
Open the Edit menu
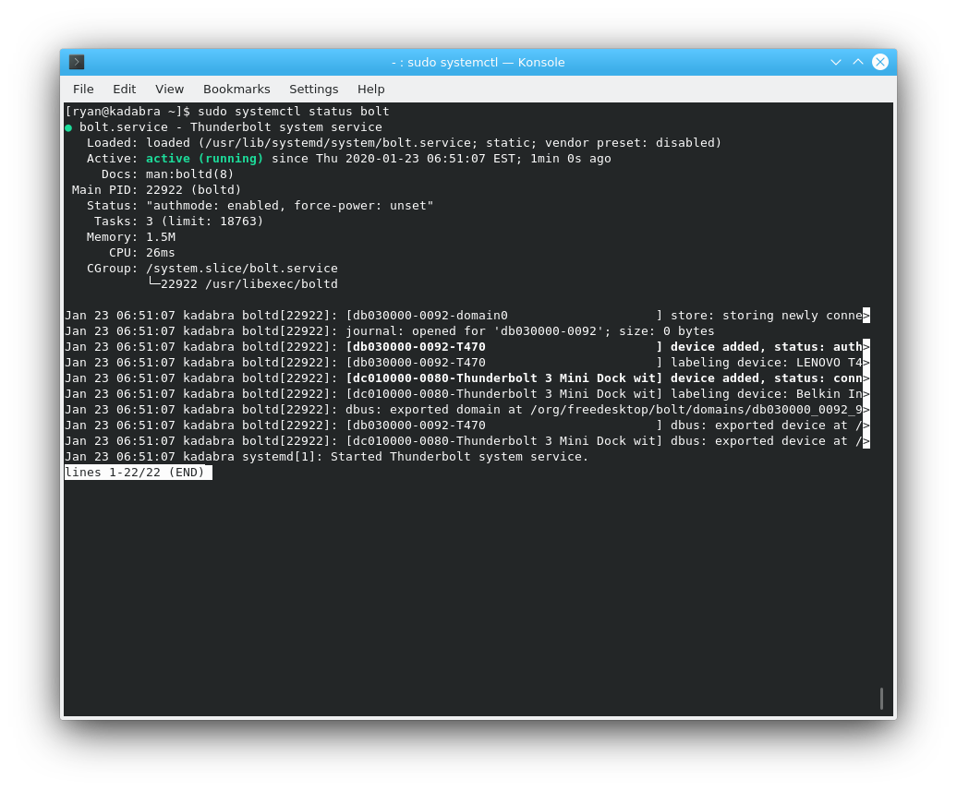[x=124, y=89]
